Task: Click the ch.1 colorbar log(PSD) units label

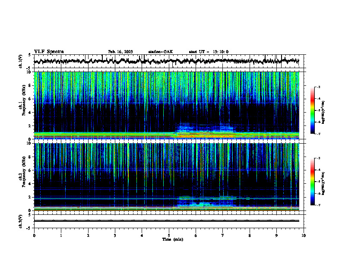Action: 323,112
